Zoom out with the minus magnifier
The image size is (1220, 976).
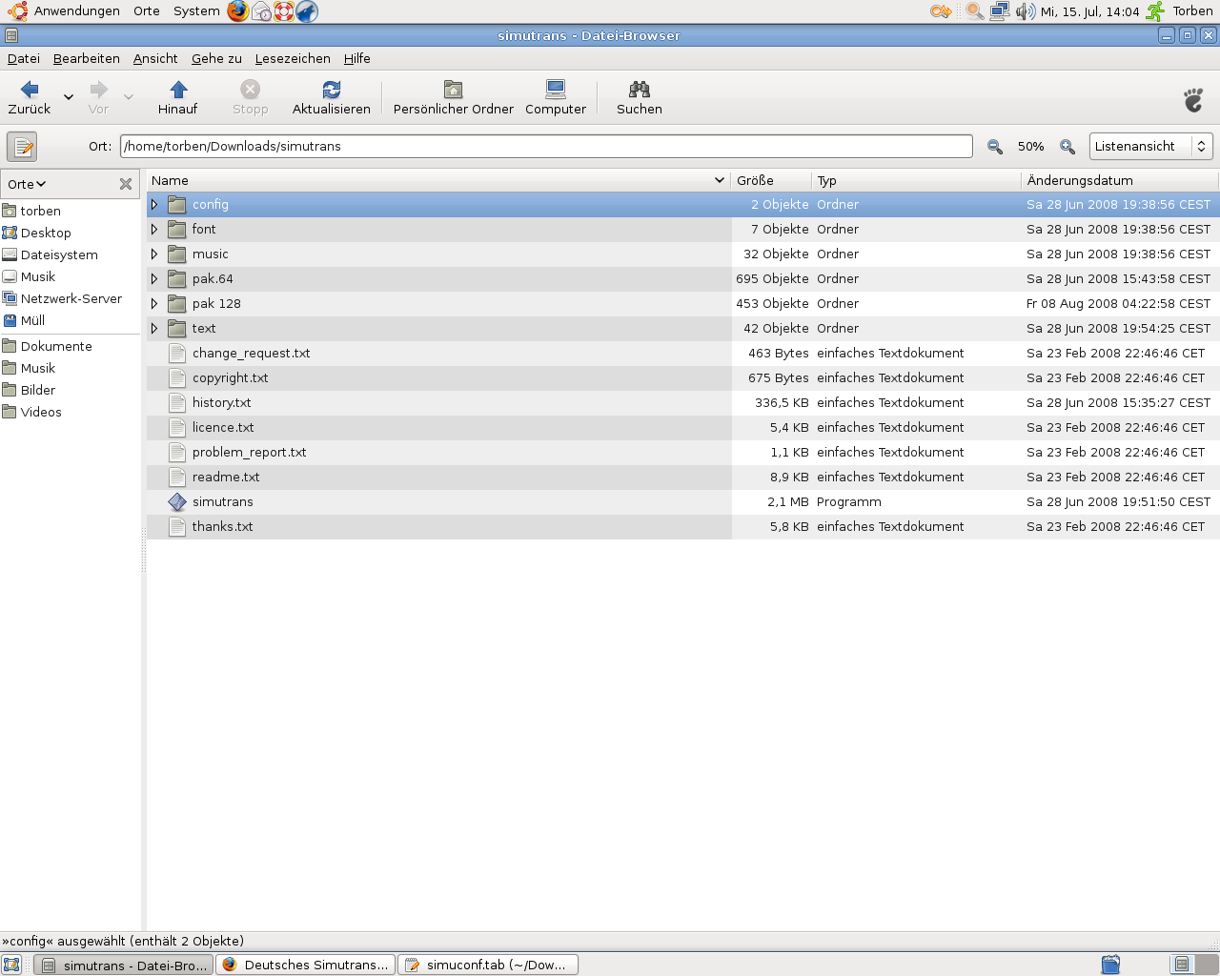tap(995, 147)
